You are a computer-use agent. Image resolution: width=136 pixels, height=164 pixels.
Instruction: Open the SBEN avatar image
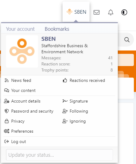click(x=22, y=51)
